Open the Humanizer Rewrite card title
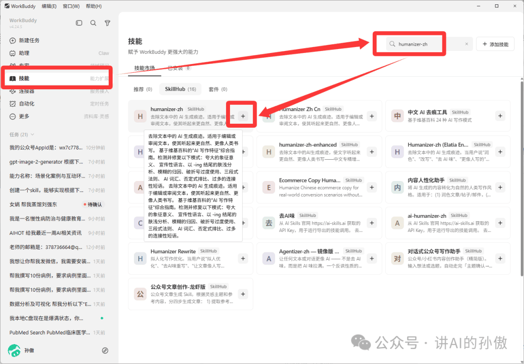This screenshot has height=364, width=524. coord(173,251)
